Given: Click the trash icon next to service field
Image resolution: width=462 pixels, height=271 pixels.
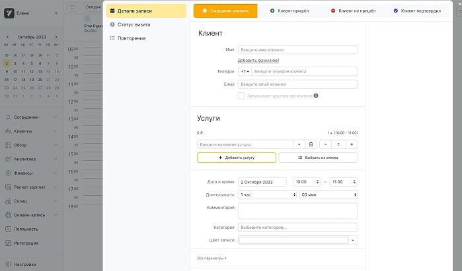Looking at the screenshot, I should [311, 144].
